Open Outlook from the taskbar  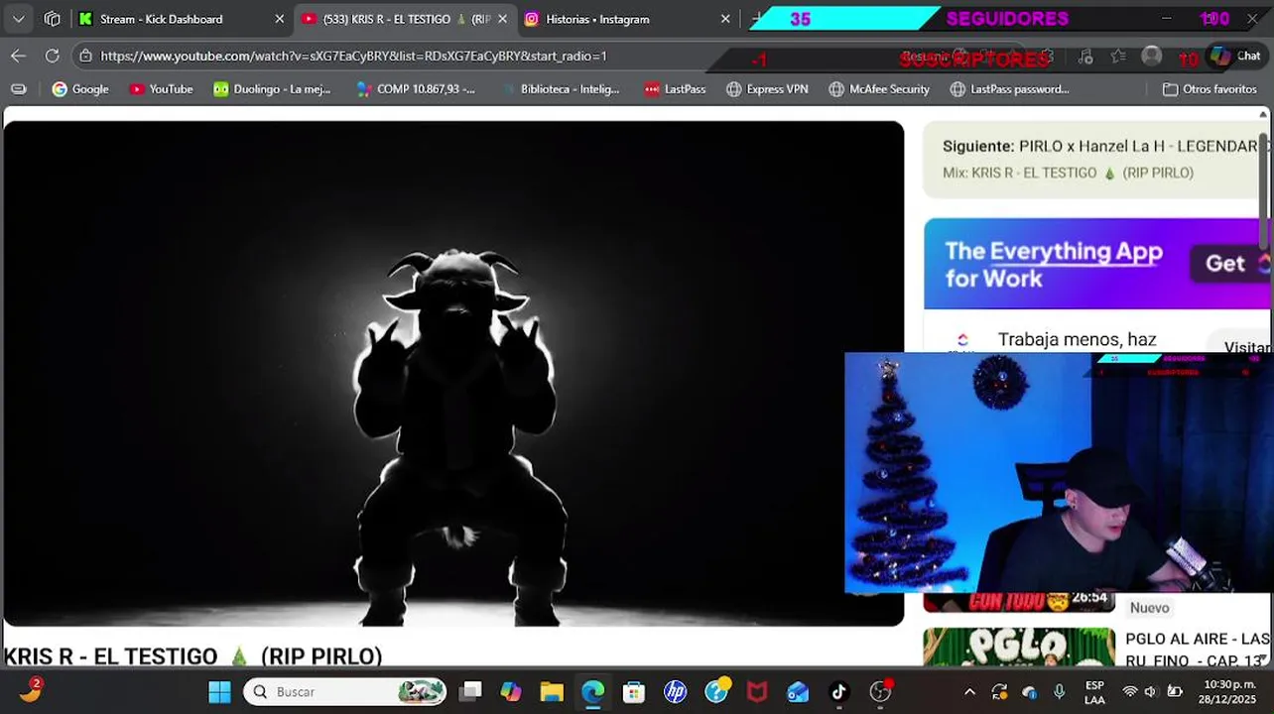click(x=798, y=692)
